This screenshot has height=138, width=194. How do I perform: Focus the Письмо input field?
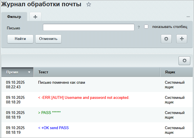pyautogui.click(x=89, y=27)
